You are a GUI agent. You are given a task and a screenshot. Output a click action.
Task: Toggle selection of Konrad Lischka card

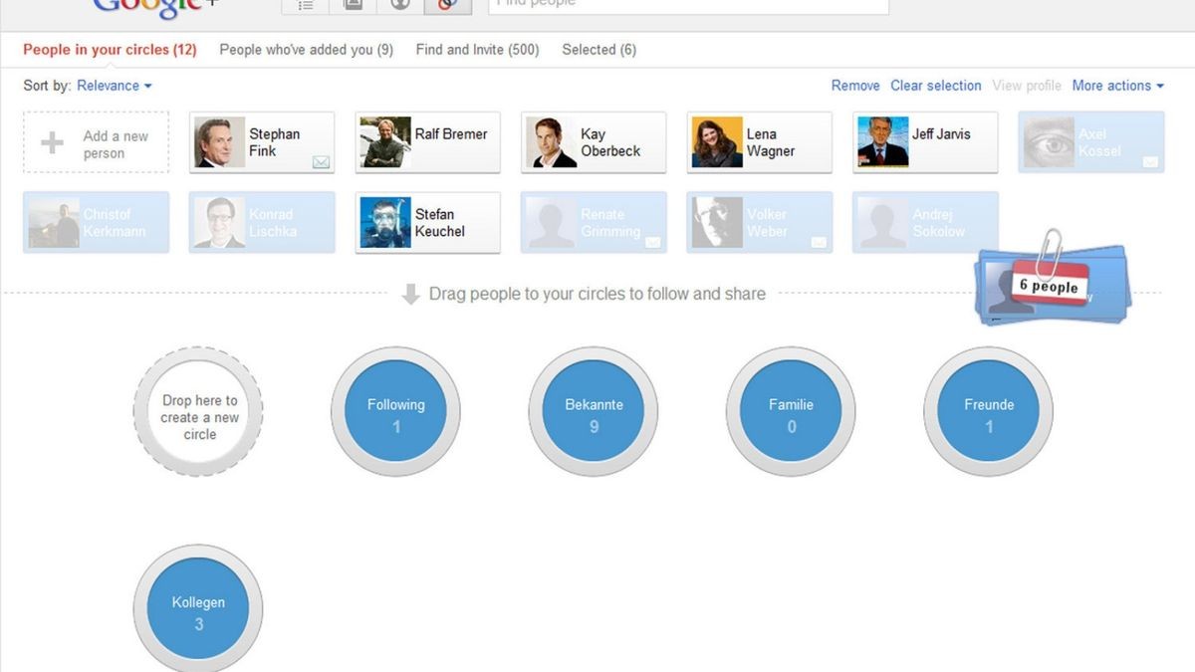point(262,223)
